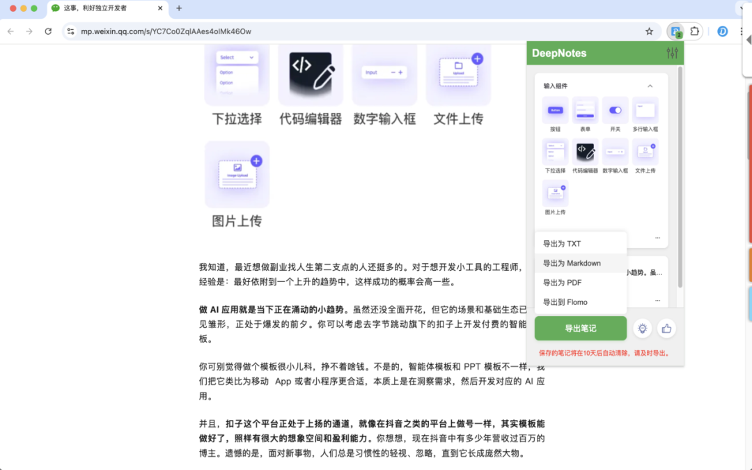Click the lightbulb suggestion icon
752x470 pixels.
642,329
